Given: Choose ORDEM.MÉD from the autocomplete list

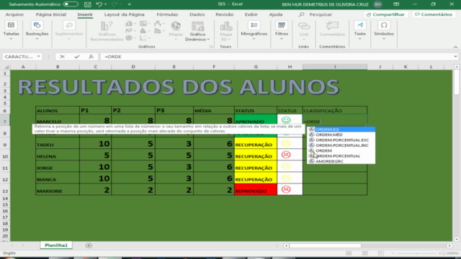Looking at the screenshot, I should 341,135.
